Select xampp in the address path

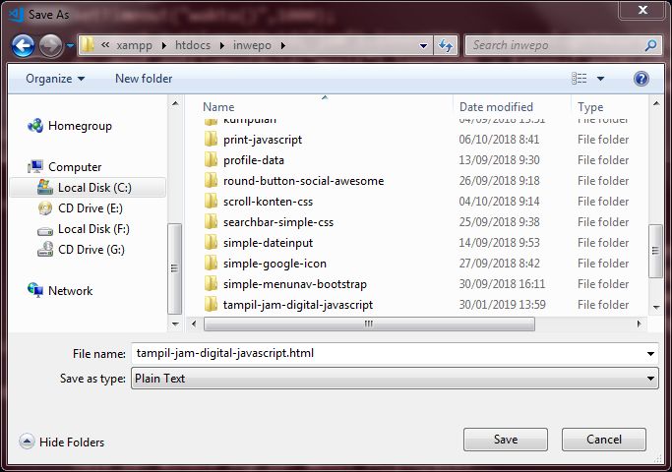[134, 45]
